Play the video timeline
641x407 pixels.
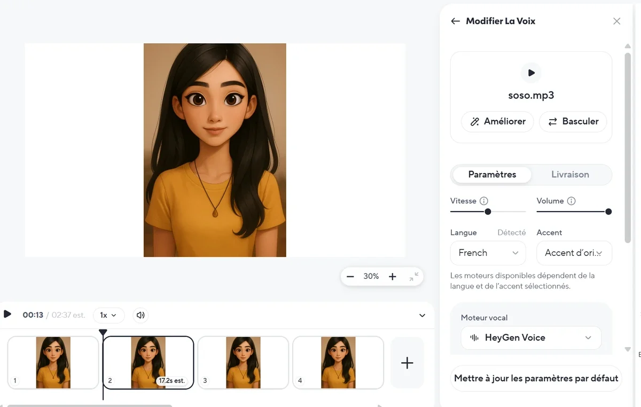(x=7, y=314)
